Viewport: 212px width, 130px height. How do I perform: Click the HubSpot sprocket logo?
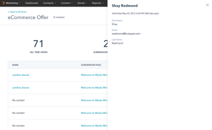click(x=3, y=3)
